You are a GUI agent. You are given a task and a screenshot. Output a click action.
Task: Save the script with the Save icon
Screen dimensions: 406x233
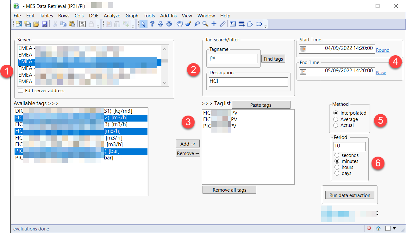(45, 24)
